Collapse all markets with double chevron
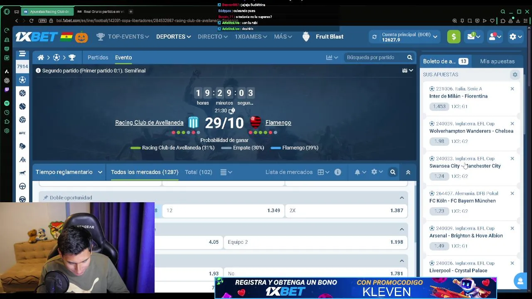532x299 pixels. 408,172
